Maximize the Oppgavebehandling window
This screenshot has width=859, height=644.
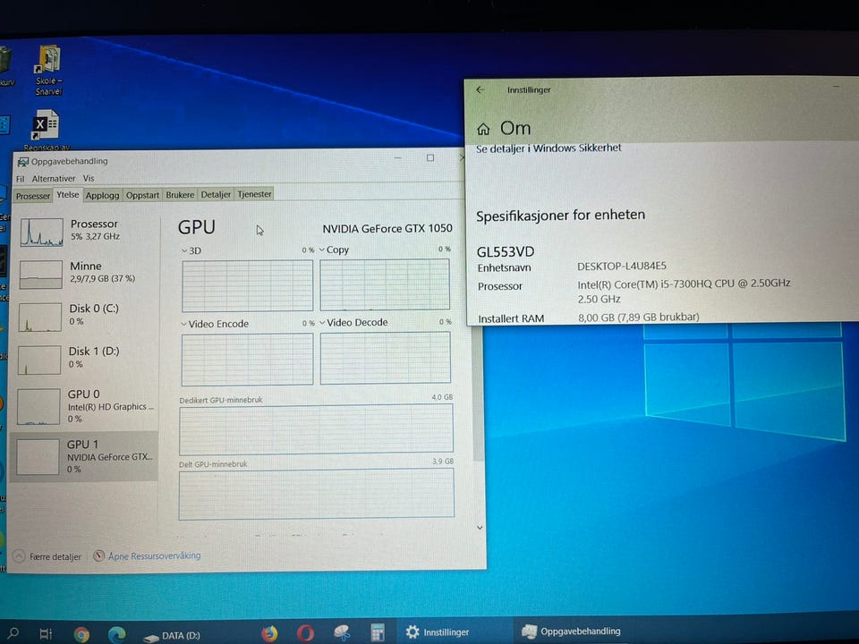pyautogui.click(x=430, y=157)
